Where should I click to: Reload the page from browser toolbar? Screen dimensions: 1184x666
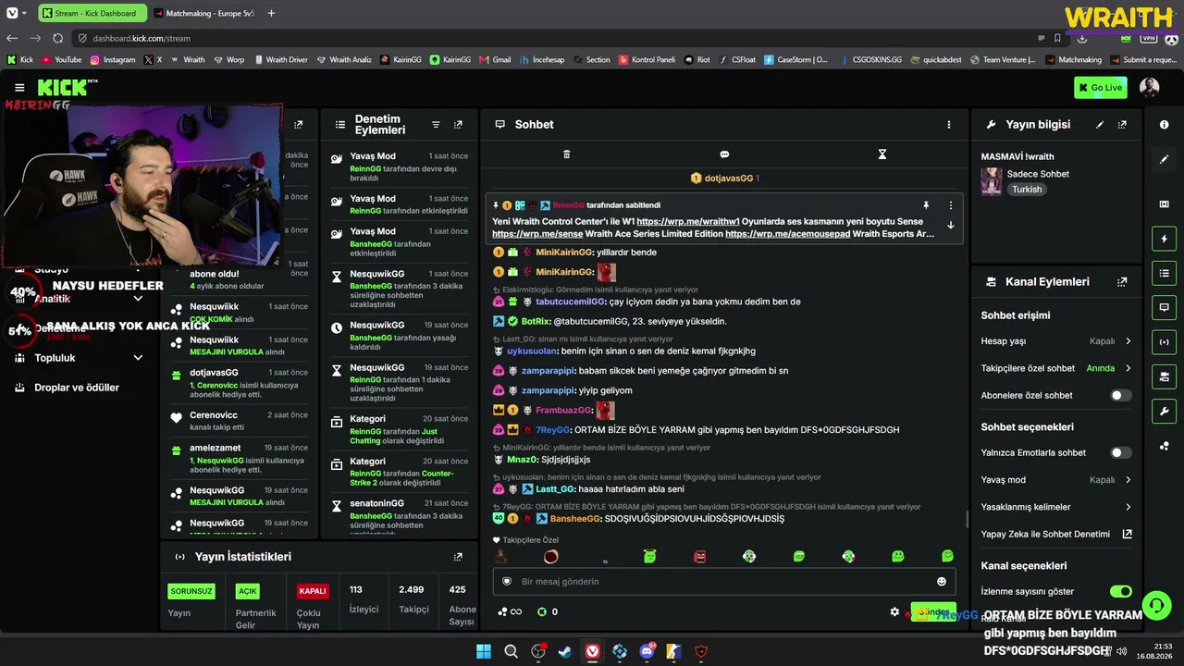[x=57, y=38]
